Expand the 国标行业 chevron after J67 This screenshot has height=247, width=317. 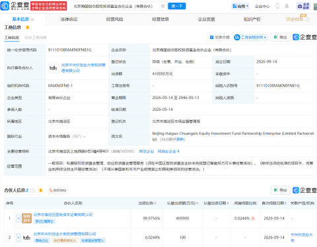click(85, 137)
